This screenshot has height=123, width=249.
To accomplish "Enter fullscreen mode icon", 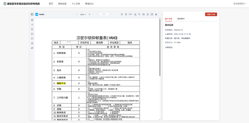I will point(152,14).
